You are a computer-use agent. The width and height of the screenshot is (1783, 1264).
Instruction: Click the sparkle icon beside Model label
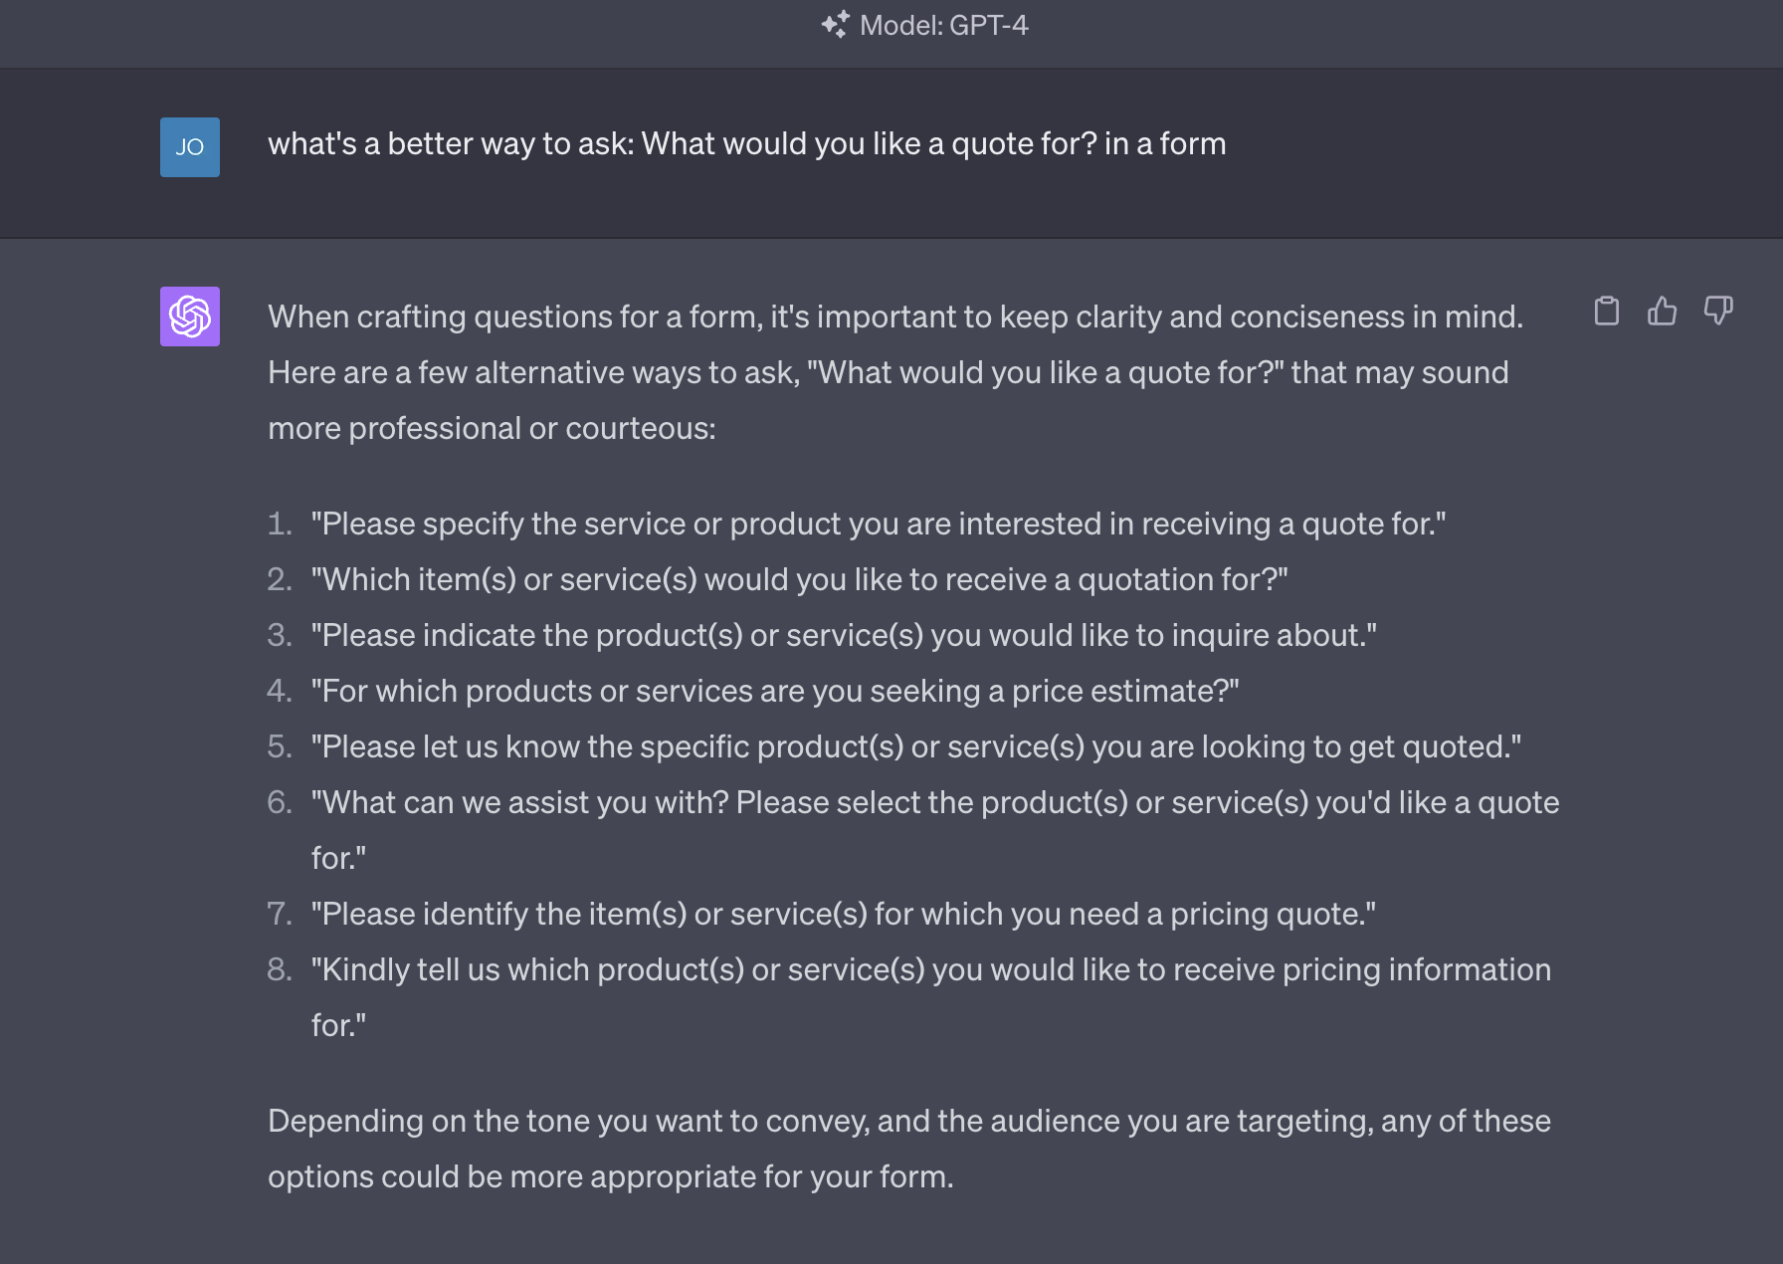pos(835,25)
